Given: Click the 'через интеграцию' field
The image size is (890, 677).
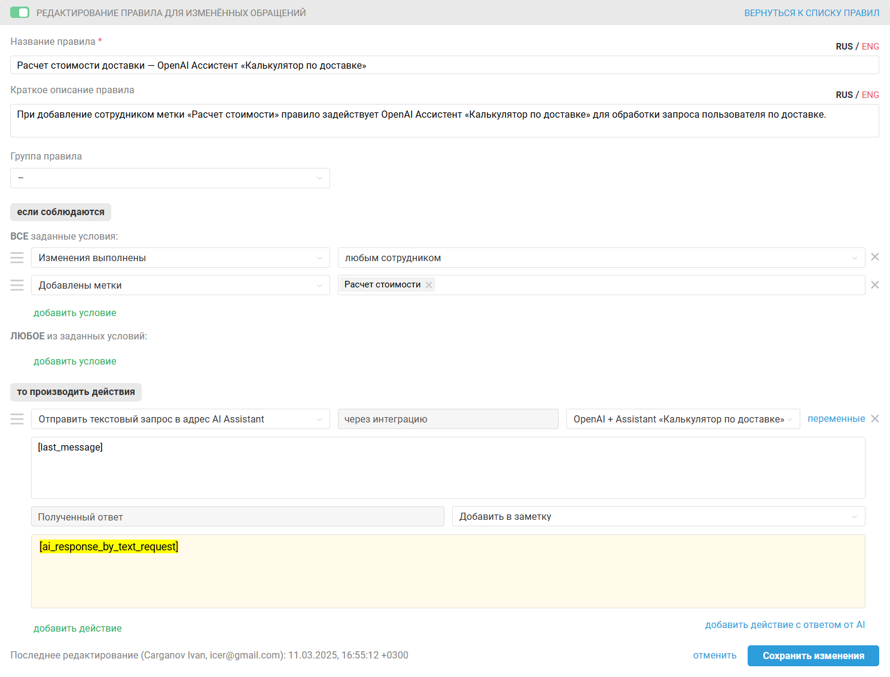Looking at the screenshot, I should point(448,419).
